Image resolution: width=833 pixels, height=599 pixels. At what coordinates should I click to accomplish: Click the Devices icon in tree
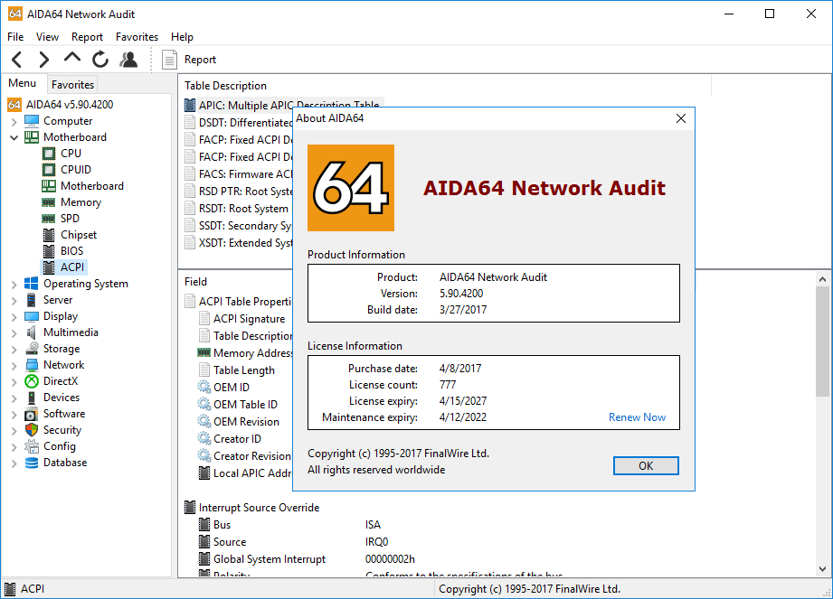point(32,398)
